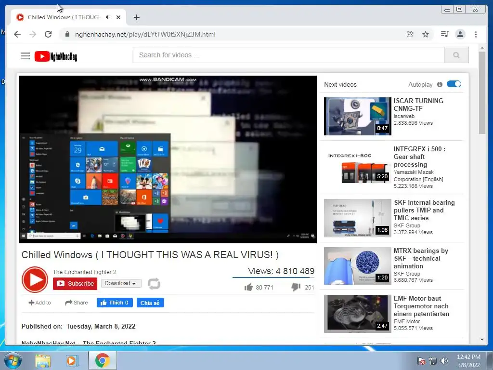This screenshot has height=370, width=493.
Task: Go back using the browser back arrow
Action: point(17,34)
